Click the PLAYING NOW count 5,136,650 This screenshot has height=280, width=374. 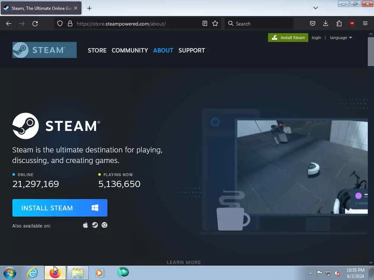click(x=119, y=184)
